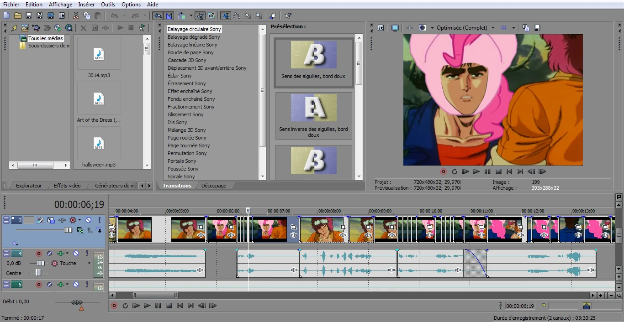This screenshot has width=624, height=322.
Task: Open Track FX on video track 3
Action: [x=62, y=220]
